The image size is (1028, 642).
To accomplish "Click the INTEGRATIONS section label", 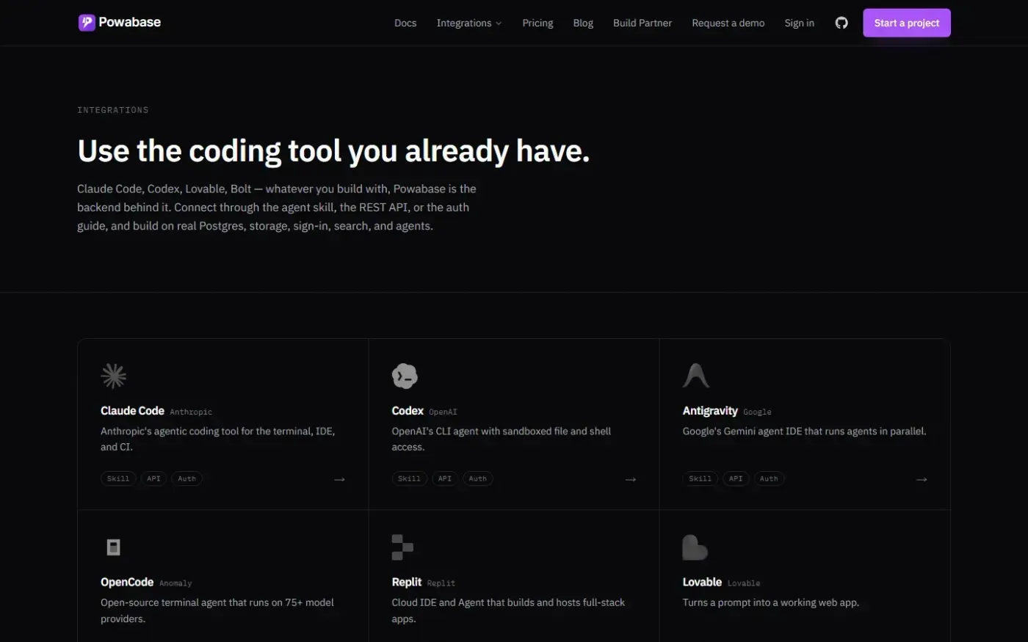I will 113,110.
